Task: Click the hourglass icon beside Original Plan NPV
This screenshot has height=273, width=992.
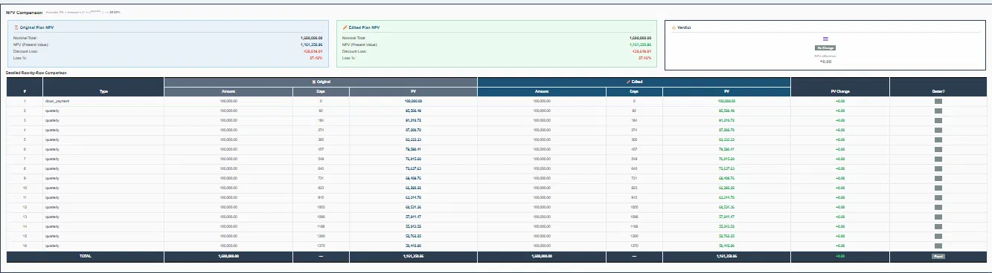Action: (x=16, y=27)
